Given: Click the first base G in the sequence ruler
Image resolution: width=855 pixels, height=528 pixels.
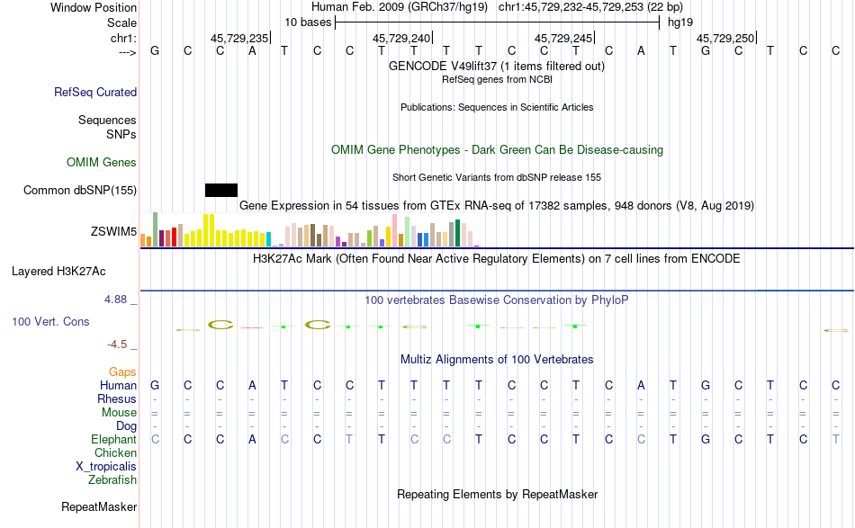Looking at the screenshot, I should [x=155, y=50].
